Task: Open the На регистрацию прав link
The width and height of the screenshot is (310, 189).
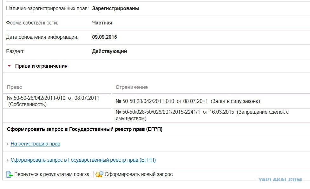Action: click(x=36, y=144)
